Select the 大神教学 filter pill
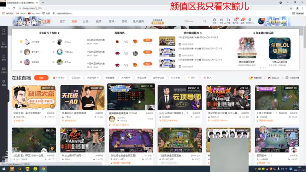 coord(126,78)
